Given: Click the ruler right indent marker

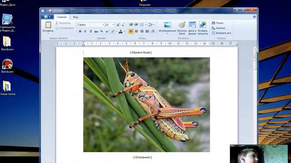Looking at the screenshot, I should click(x=237, y=44).
